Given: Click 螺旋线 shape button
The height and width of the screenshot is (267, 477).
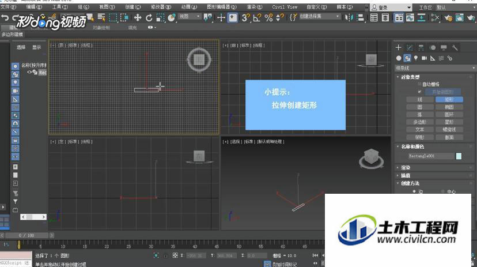Looking at the screenshot, I should coord(449,130).
